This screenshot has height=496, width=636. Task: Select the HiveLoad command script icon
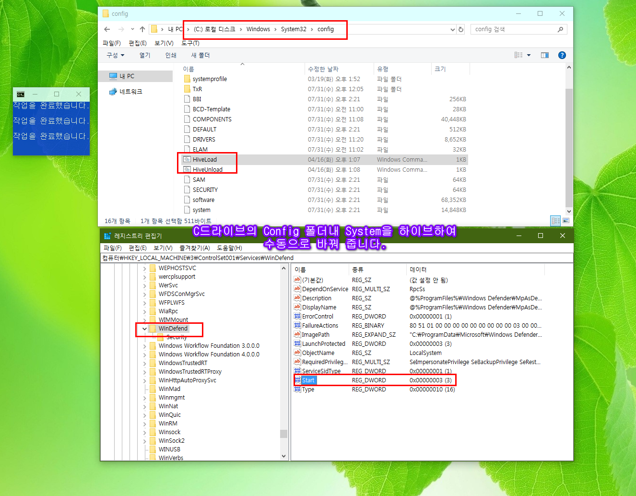point(187,159)
